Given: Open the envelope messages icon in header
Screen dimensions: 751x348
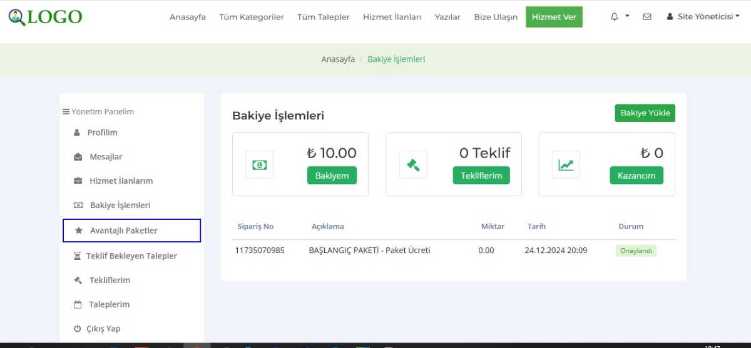Looking at the screenshot, I should pos(647,17).
